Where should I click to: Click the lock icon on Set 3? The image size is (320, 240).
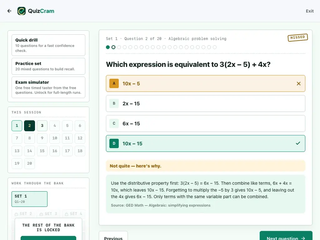point(41,214)
